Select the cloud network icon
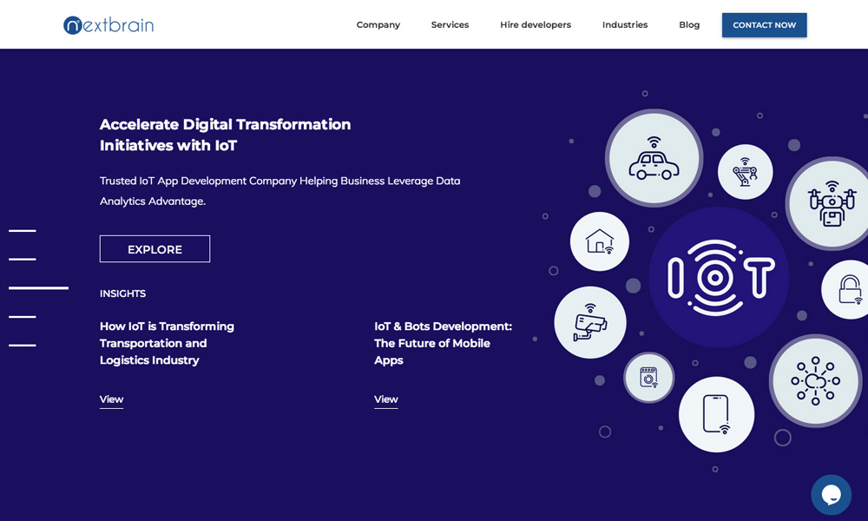868x521 pixels. pyautogui.click(x=815, y=380)
